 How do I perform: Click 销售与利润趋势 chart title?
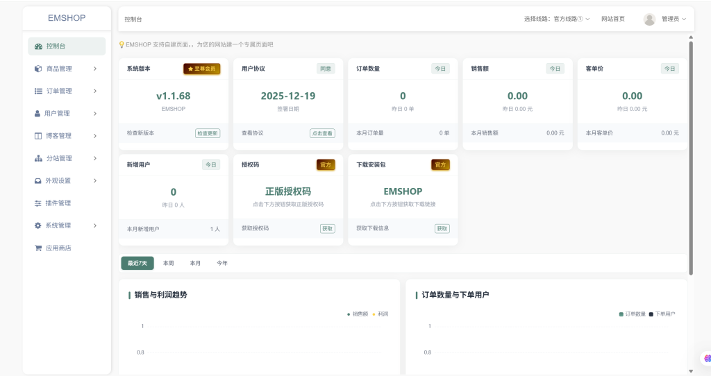click(160, 295)
